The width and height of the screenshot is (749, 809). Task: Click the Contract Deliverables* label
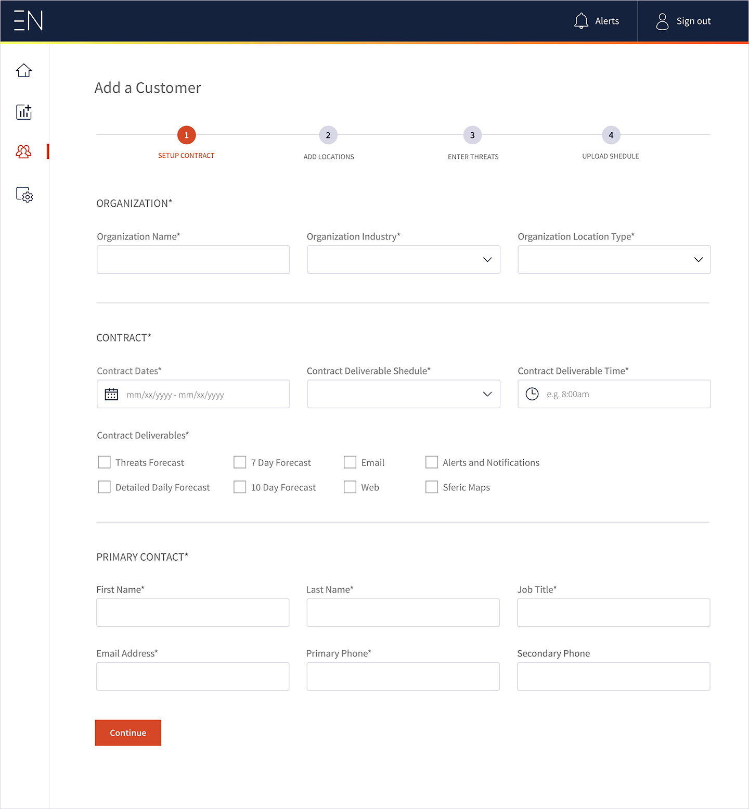[x=143, y=435]
